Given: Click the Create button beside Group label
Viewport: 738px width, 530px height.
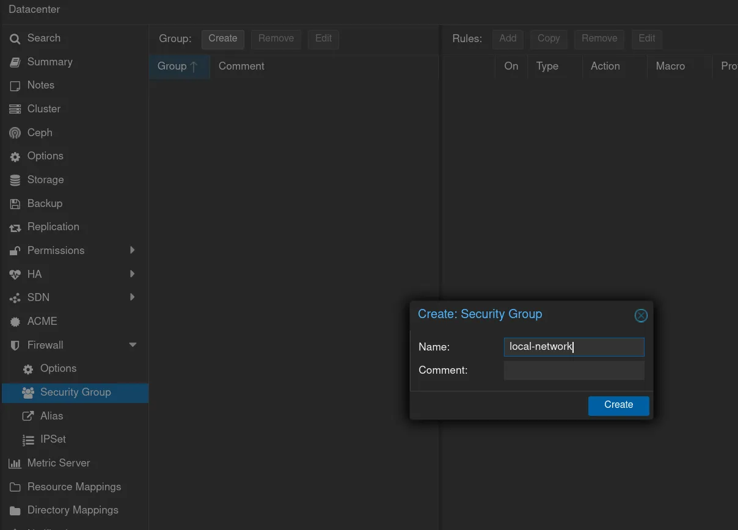Looking at the screenshot, I should (222, 38).
